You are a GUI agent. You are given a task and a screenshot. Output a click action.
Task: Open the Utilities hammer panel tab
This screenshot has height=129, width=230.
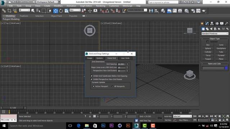coord(226,23)
